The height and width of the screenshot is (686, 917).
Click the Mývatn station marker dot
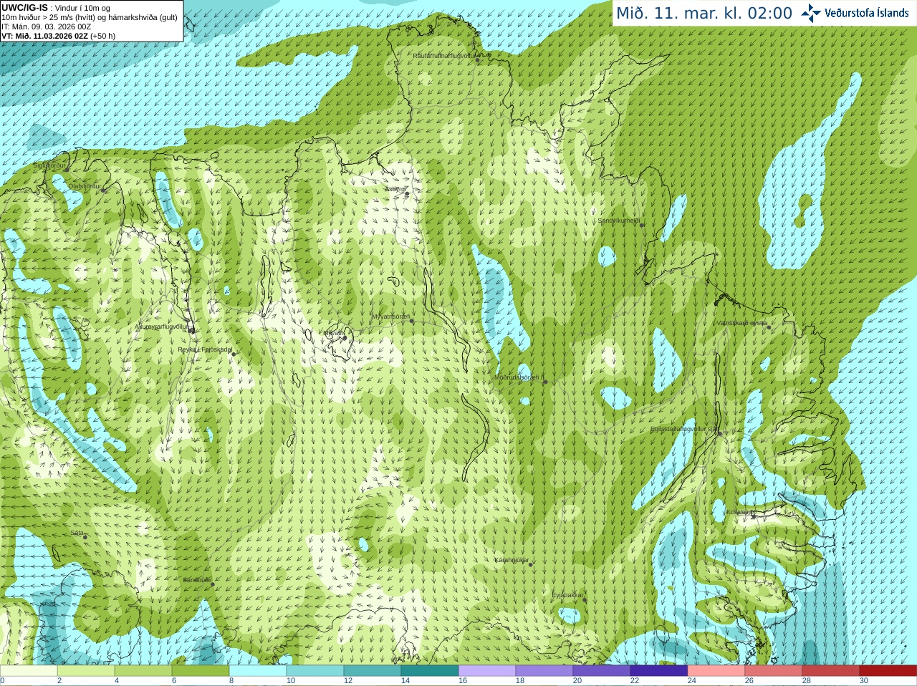click(345, 337)
